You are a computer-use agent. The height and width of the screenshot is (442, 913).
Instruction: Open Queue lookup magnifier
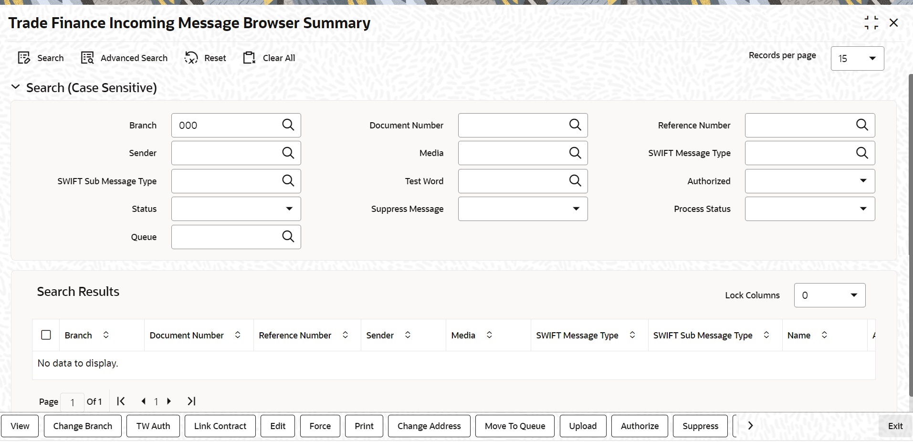tap(288, 236)
